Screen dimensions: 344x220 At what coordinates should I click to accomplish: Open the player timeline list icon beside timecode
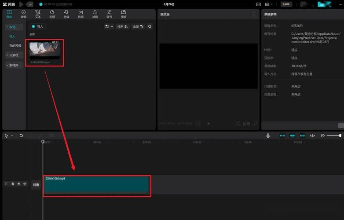[198, 124]
